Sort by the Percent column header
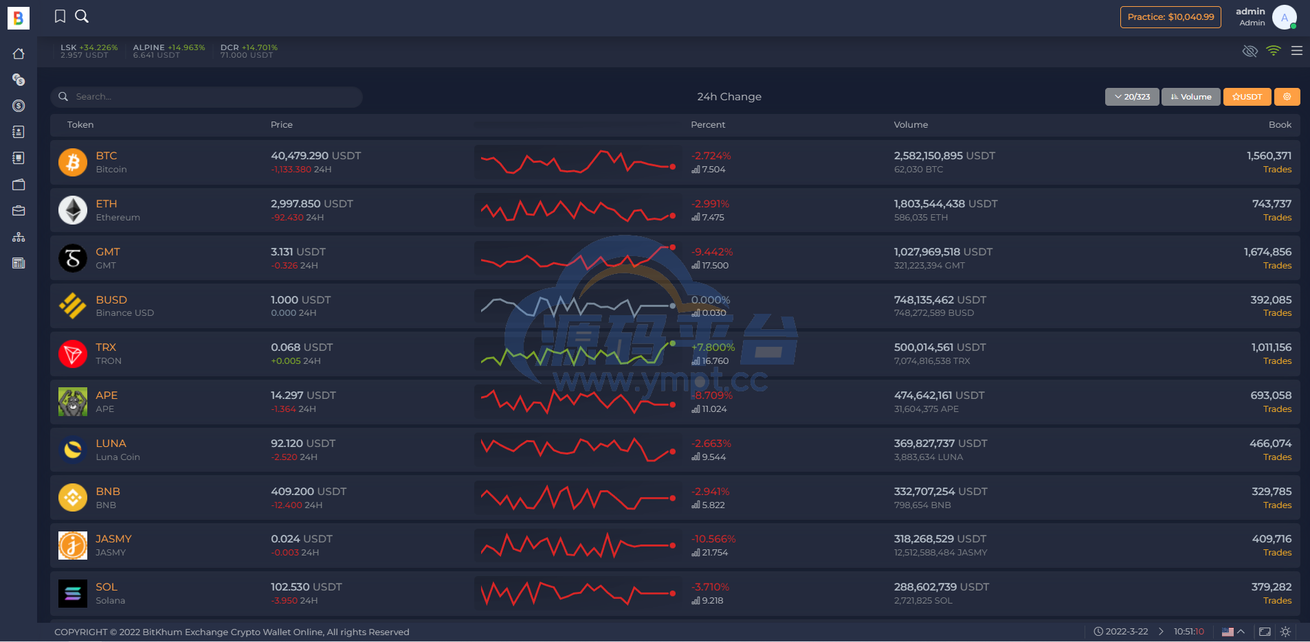This screenshot has height=642, width=1310. (708, 125)
